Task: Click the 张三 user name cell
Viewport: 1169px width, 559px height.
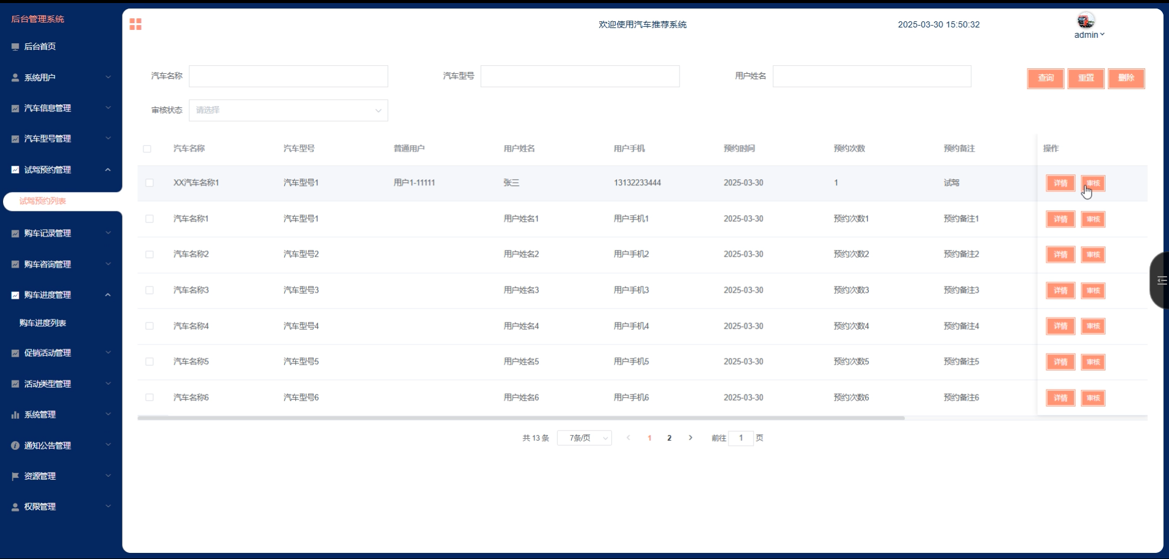Action: tap(511, 183)
